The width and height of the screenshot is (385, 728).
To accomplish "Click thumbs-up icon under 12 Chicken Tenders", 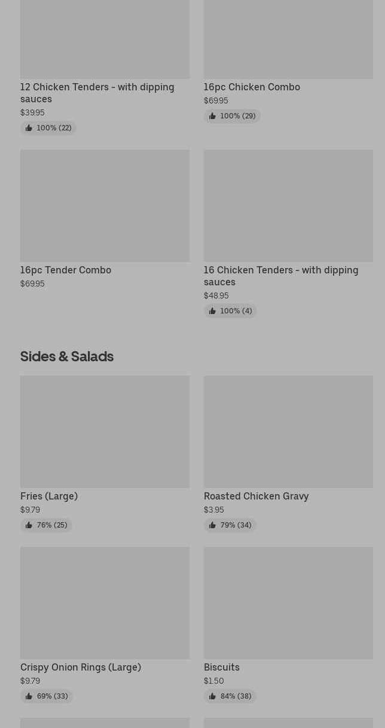I will pyautogui.click(x=29, y=128).
